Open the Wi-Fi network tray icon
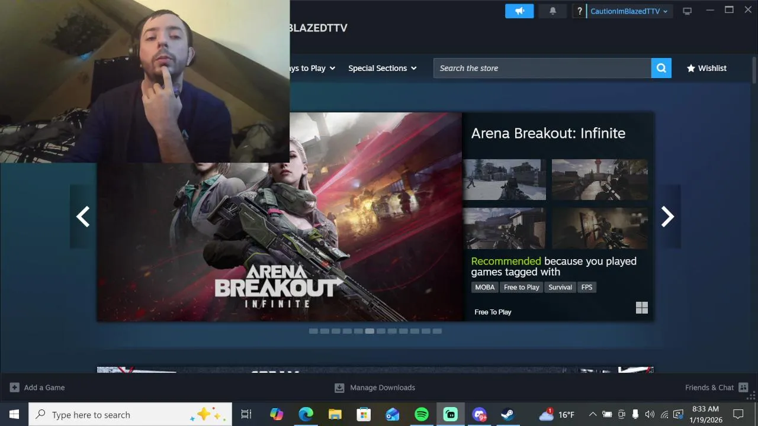This screenshot has width=758, height=426. [664, 414]
